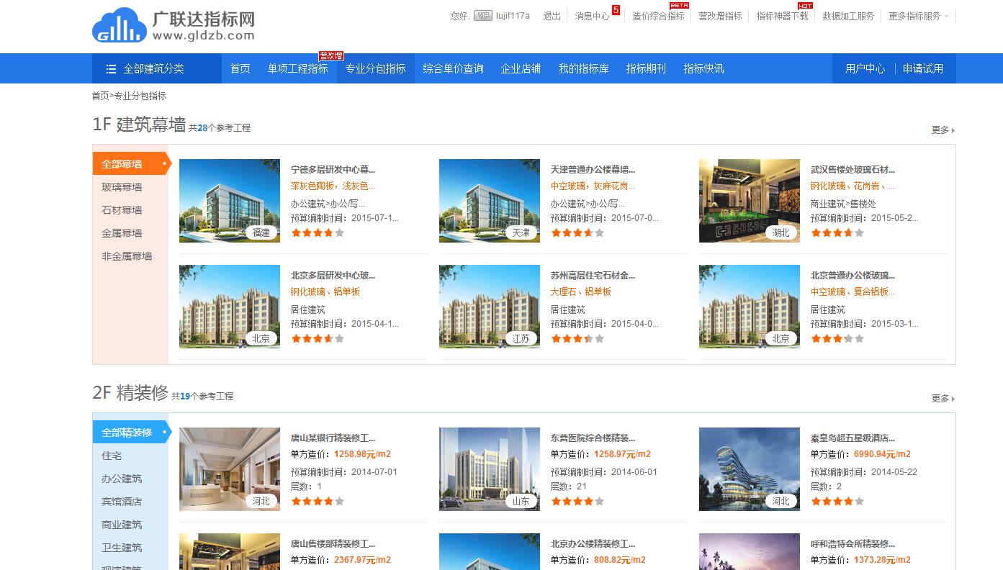Click the 申请试用 button
The width and height of the screenshot is (1003, 570).
[922, 69]
